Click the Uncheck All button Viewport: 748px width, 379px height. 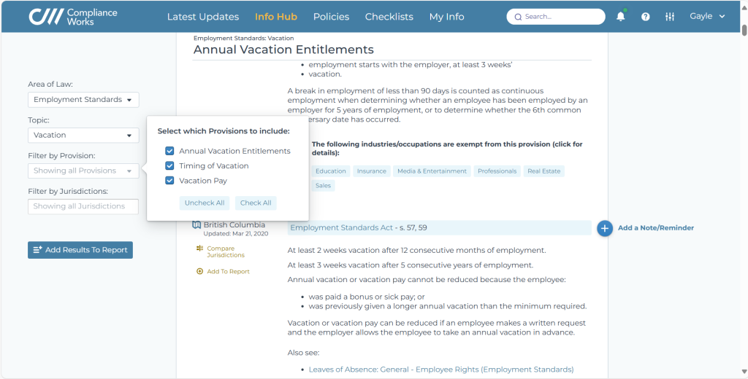pos(205,203)
